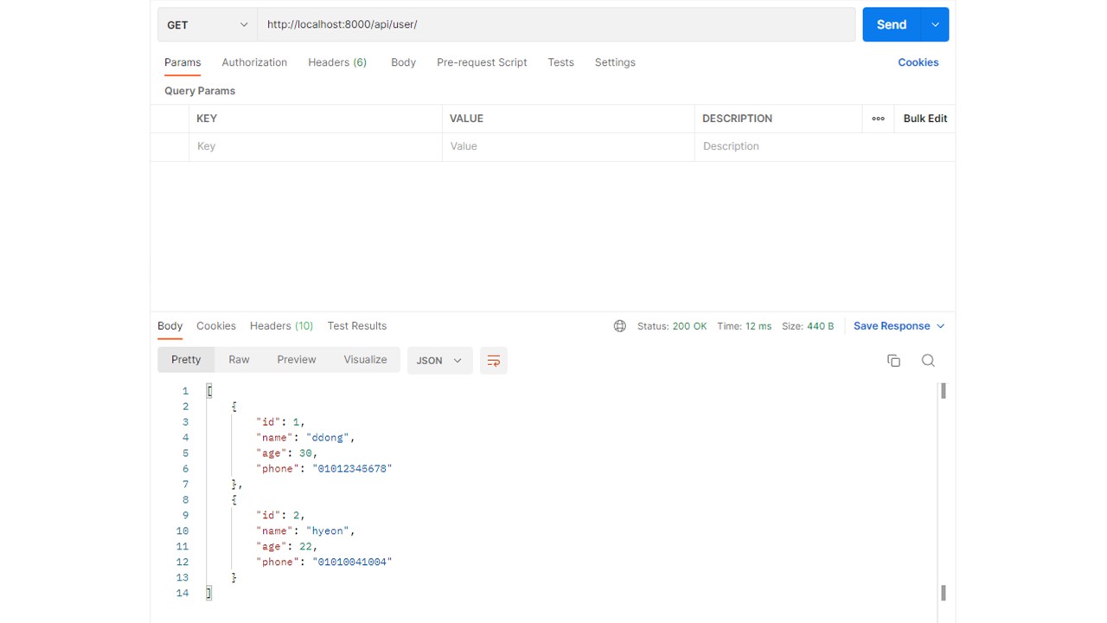Select the Visualize response view
The height and width of the screenshot is (623, 1107).
click(x=365, y=359)
